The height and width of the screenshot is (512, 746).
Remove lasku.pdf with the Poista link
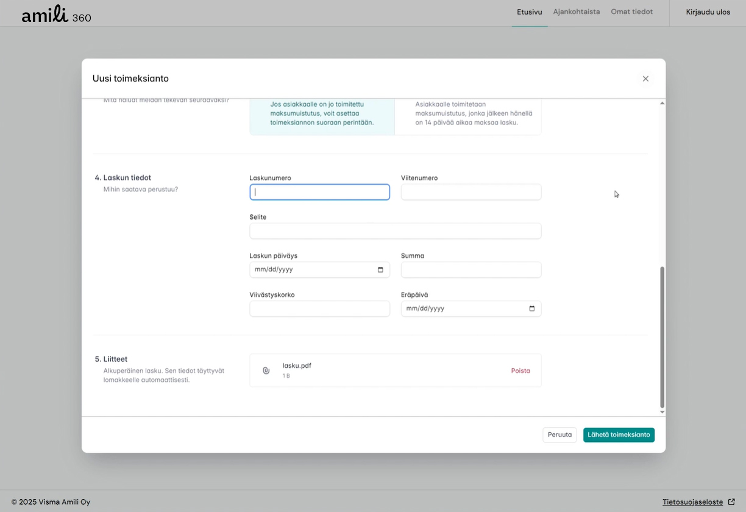pos(520,371)
